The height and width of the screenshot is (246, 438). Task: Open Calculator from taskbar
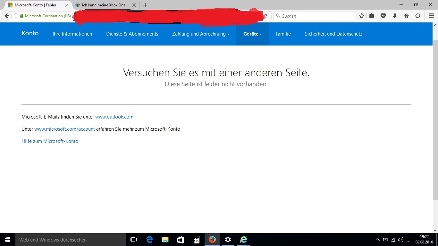[x=196, y=240]
